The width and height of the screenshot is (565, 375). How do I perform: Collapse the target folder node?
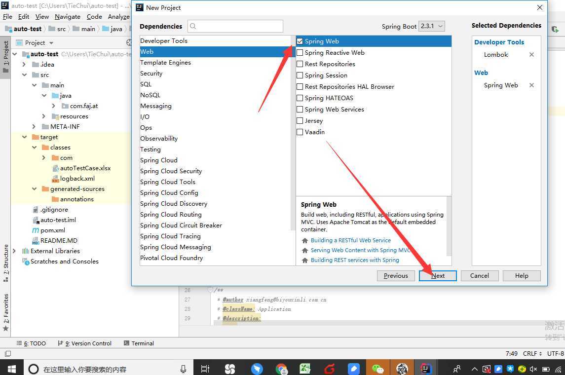click(24, 137)
